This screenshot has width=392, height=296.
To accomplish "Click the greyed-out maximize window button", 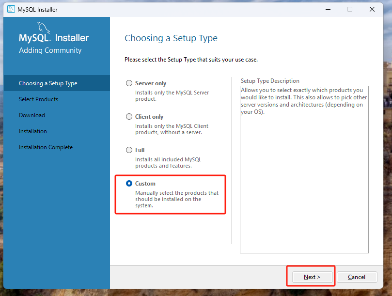I will click(350, 9).
